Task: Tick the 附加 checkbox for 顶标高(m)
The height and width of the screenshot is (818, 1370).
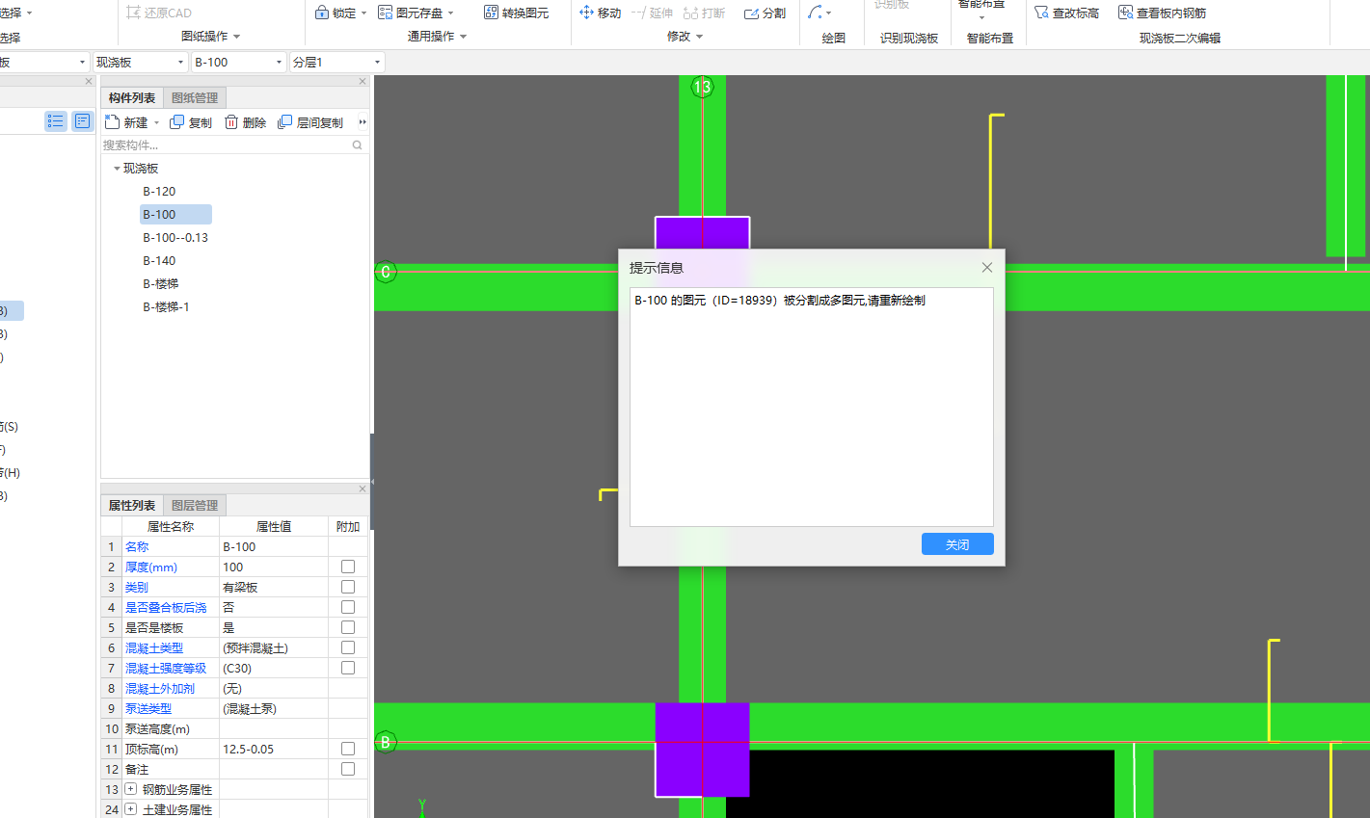Action: pos(348,749)
